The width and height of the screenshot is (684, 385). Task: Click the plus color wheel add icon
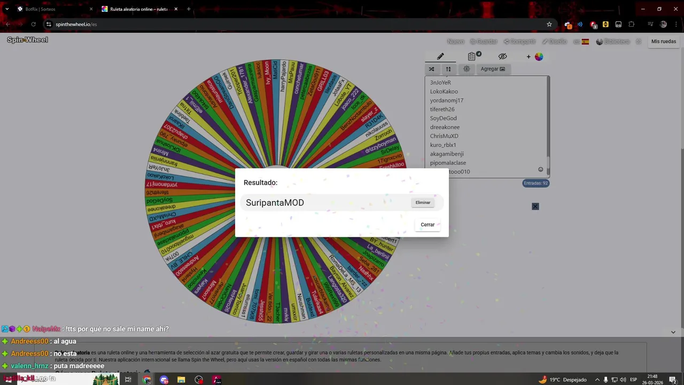[x=534, y=56]
